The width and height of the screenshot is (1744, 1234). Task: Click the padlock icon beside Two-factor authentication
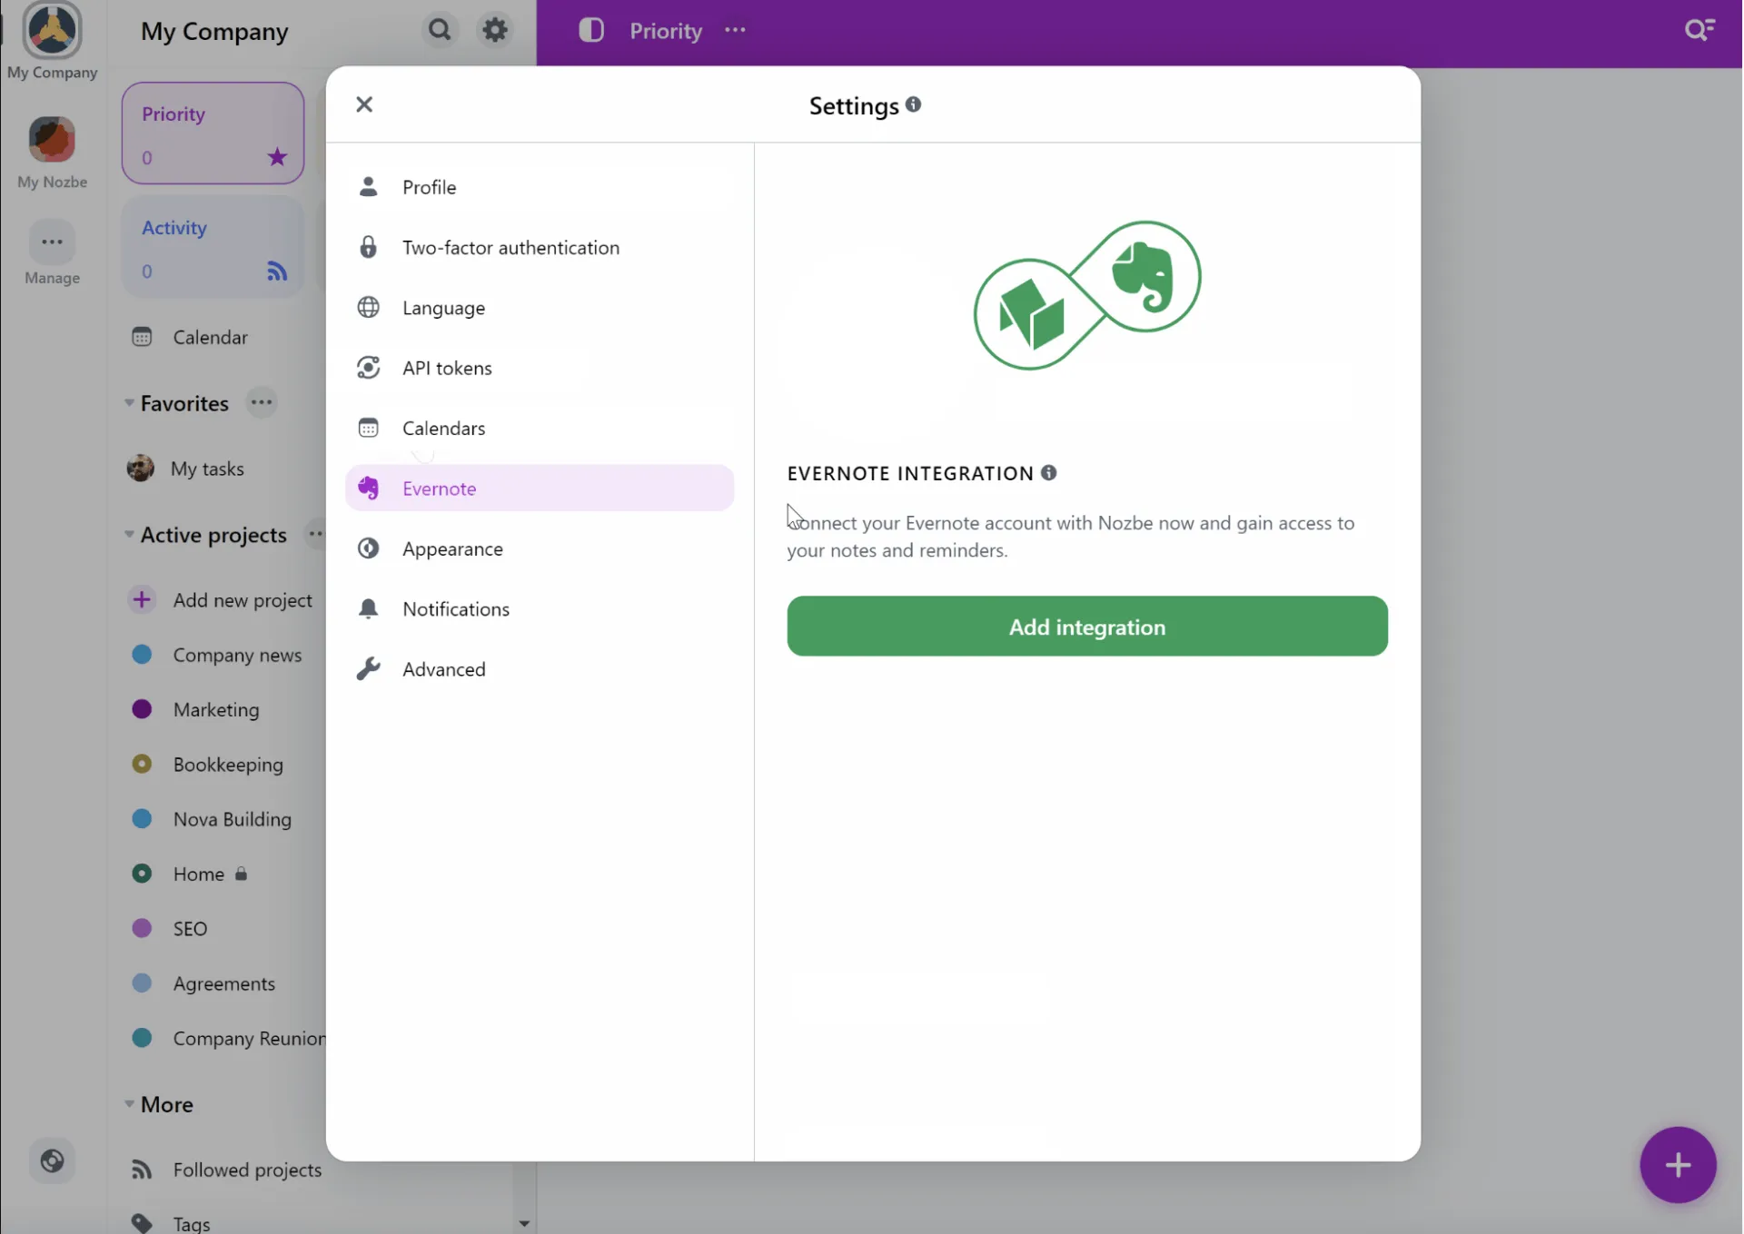[x=368, y=247]
